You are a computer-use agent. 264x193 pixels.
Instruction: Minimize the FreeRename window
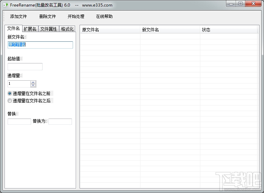coord(231,4)
